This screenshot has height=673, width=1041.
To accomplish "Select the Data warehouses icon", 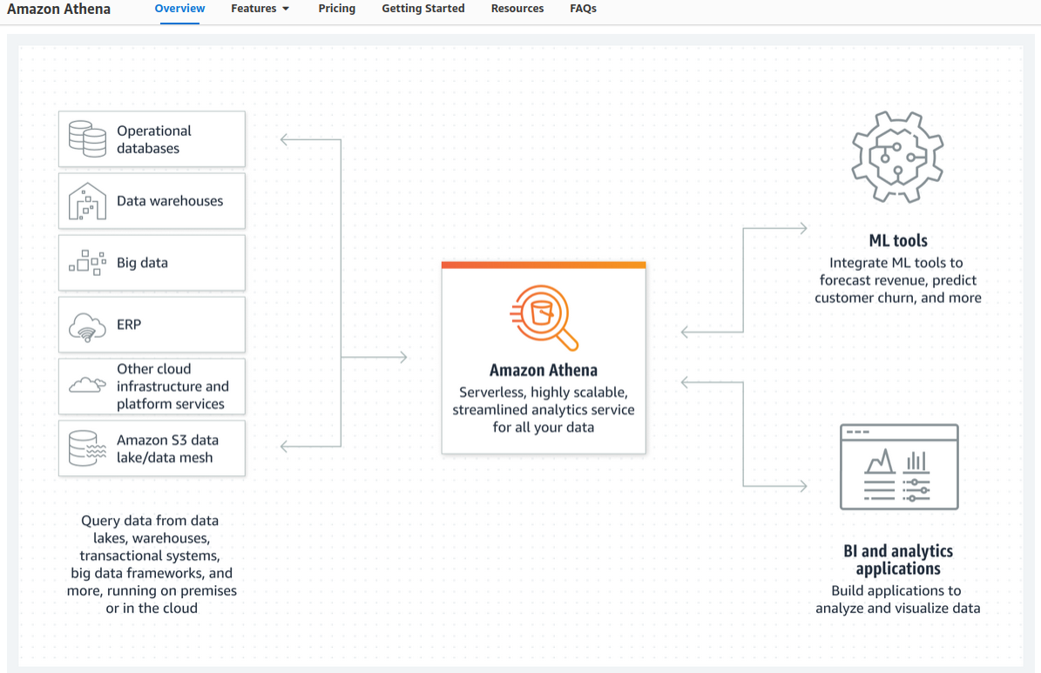I will pyautogui.click(x=87, y=200).
